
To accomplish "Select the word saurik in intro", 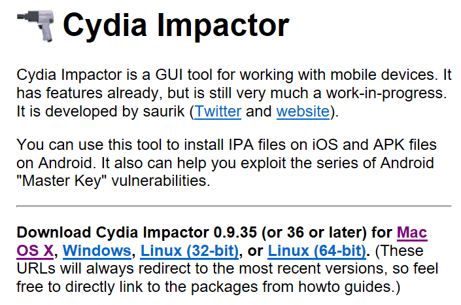I will click(x=163, y=111).
